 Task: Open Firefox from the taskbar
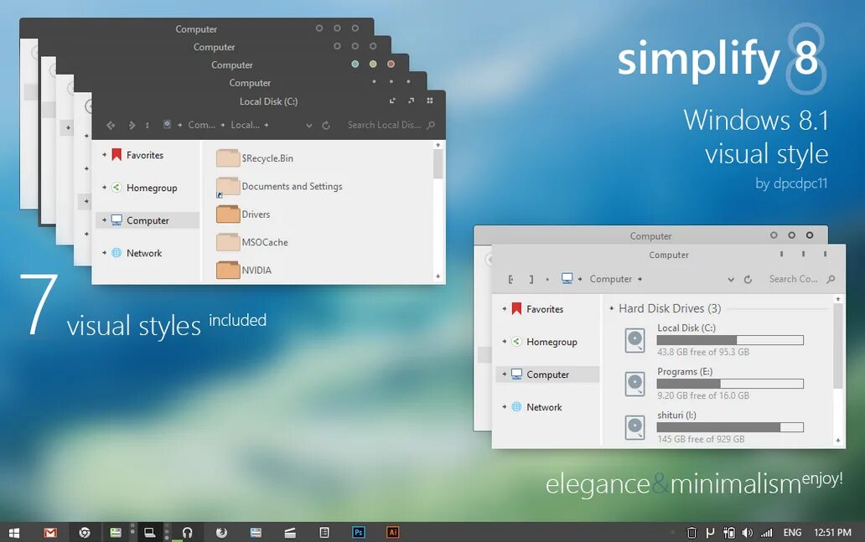(221, 533)
